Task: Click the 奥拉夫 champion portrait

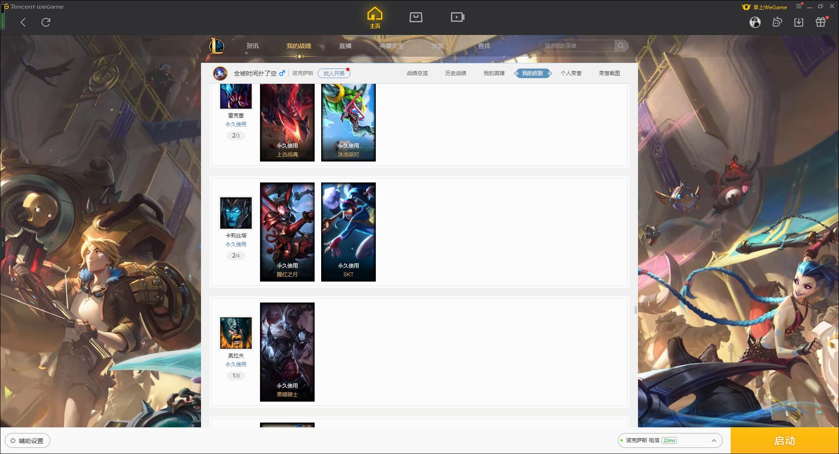Action: click(x=236, y=333)
